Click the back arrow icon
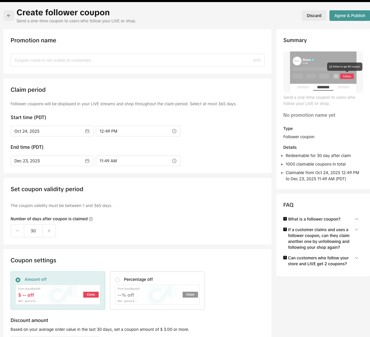The image size is (370, 337). click(9, 16)
